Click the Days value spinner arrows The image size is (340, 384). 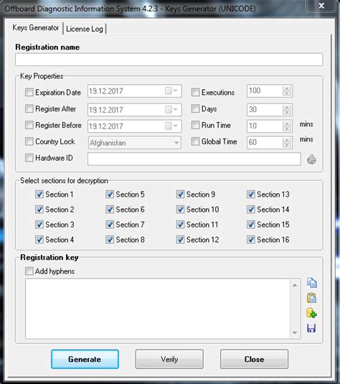pyautogui.click(x=287, y=110)
